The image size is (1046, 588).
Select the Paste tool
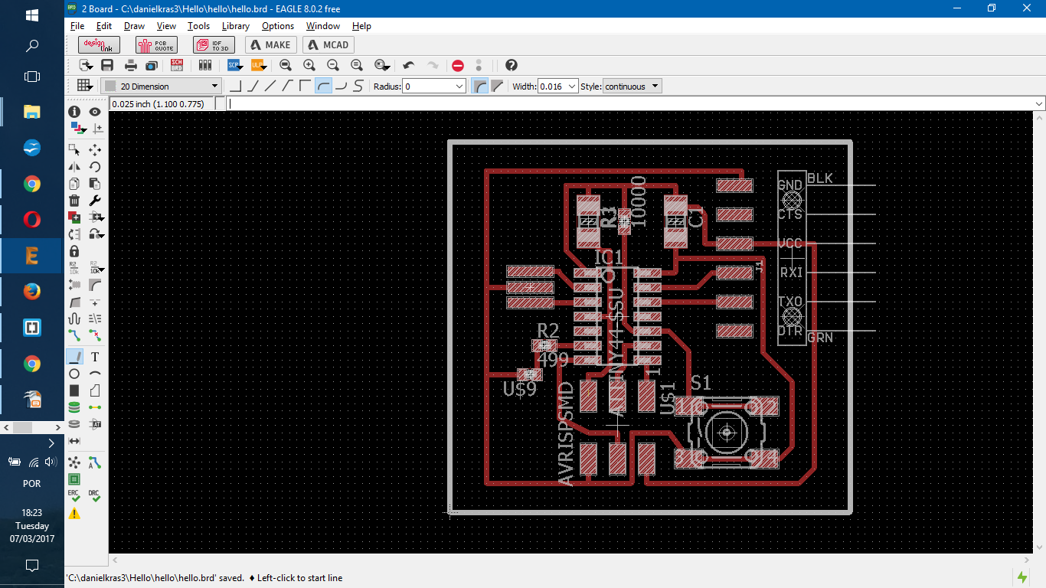[95, 183]
